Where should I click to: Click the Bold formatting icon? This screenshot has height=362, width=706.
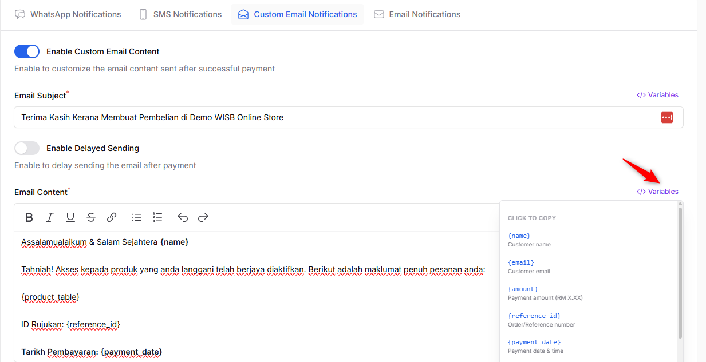[29, 217]
